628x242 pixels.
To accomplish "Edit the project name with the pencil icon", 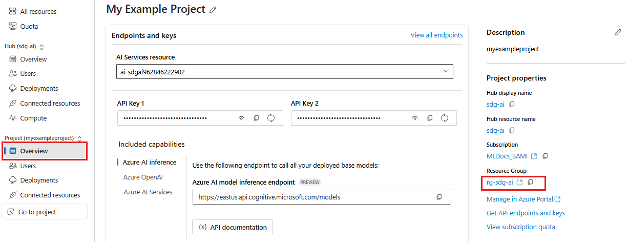I will tap(213, 10).
